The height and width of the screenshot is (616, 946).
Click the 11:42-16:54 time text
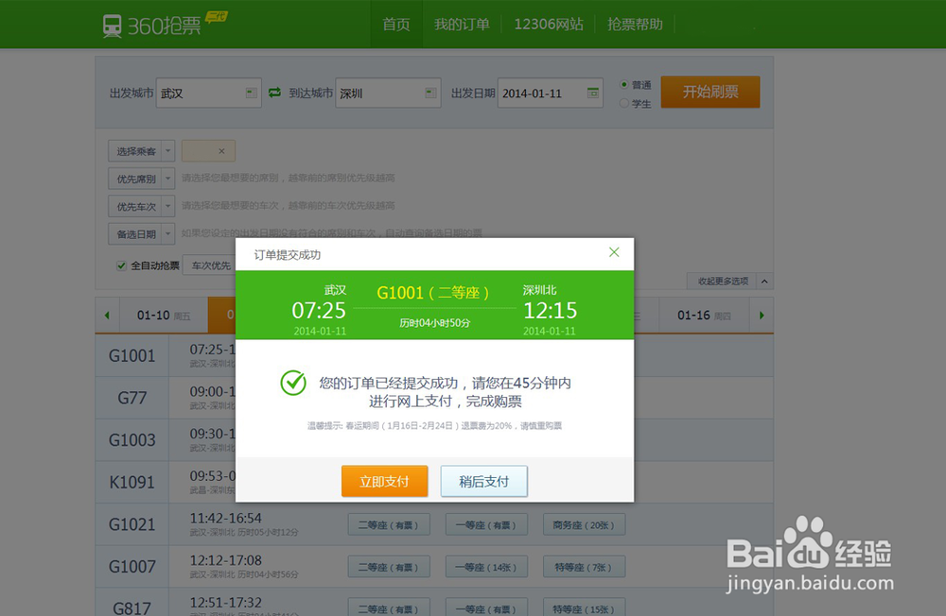click(x=226, y=519)
